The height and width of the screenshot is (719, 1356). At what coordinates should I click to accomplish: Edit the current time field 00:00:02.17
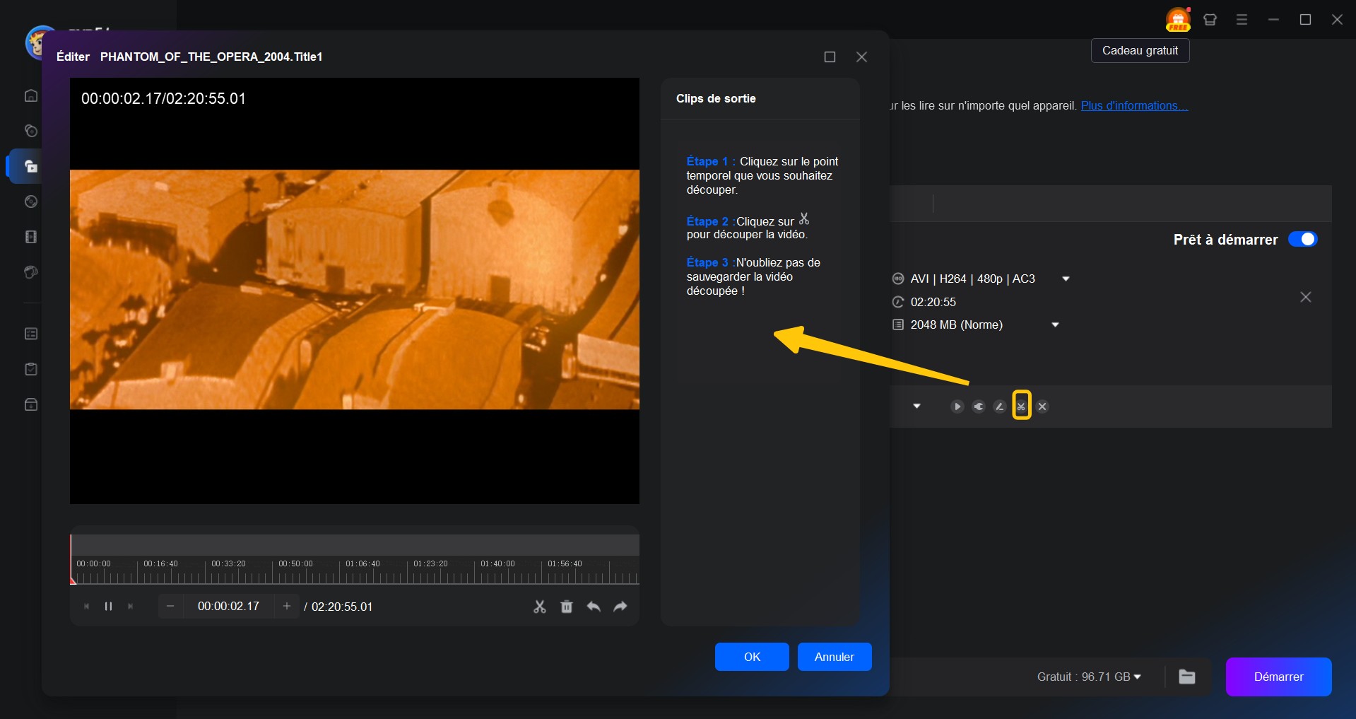click(228, 607)
